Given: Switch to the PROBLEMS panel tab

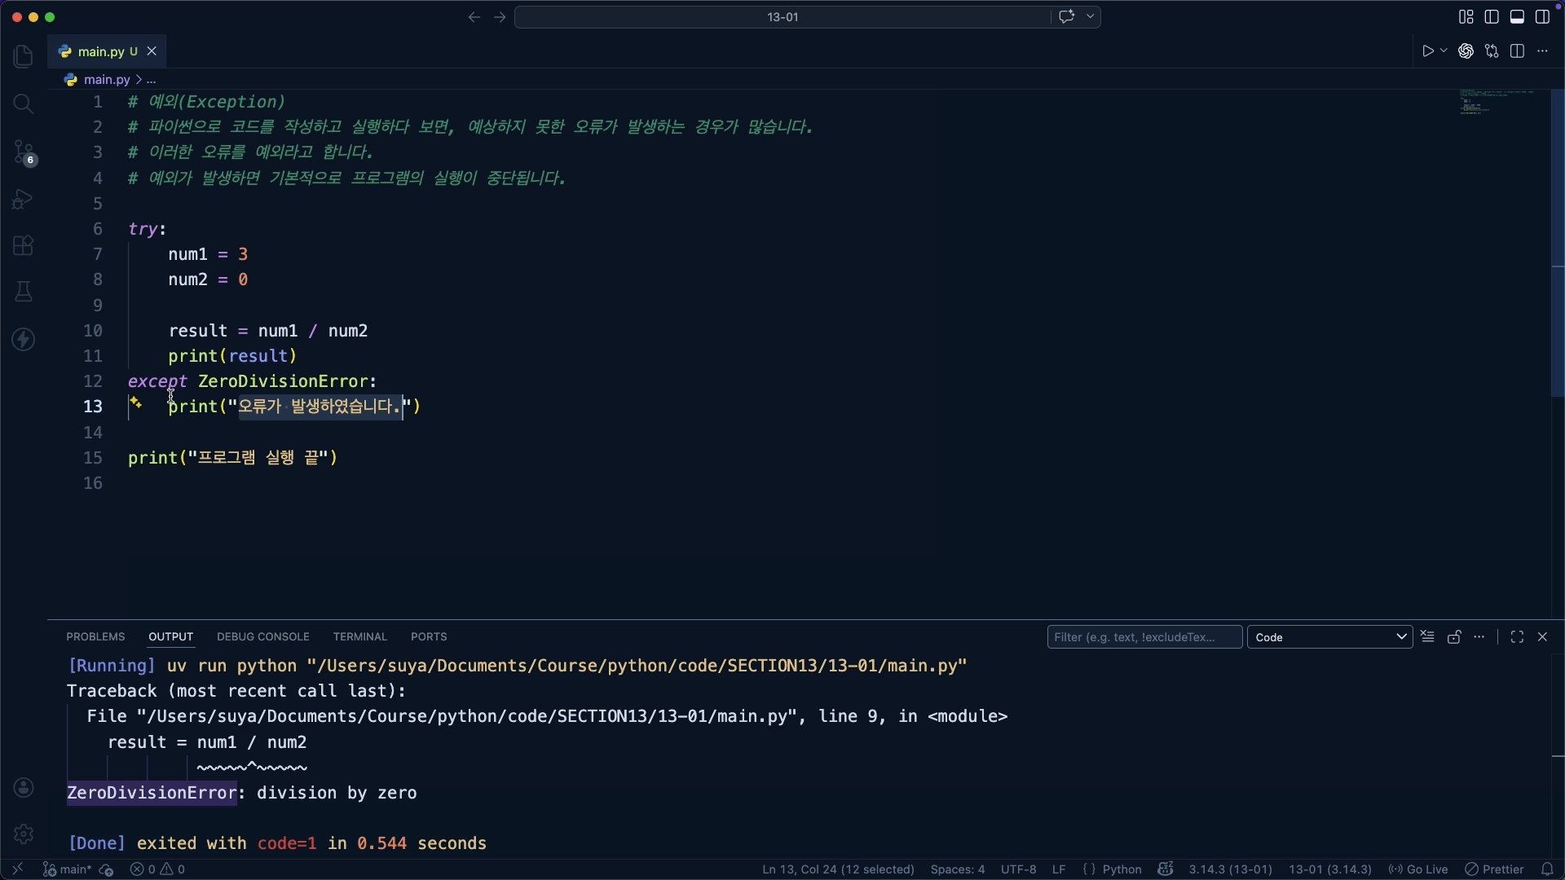Looking at the screenshot, I should pyautogui.click(x=95, y=637).
